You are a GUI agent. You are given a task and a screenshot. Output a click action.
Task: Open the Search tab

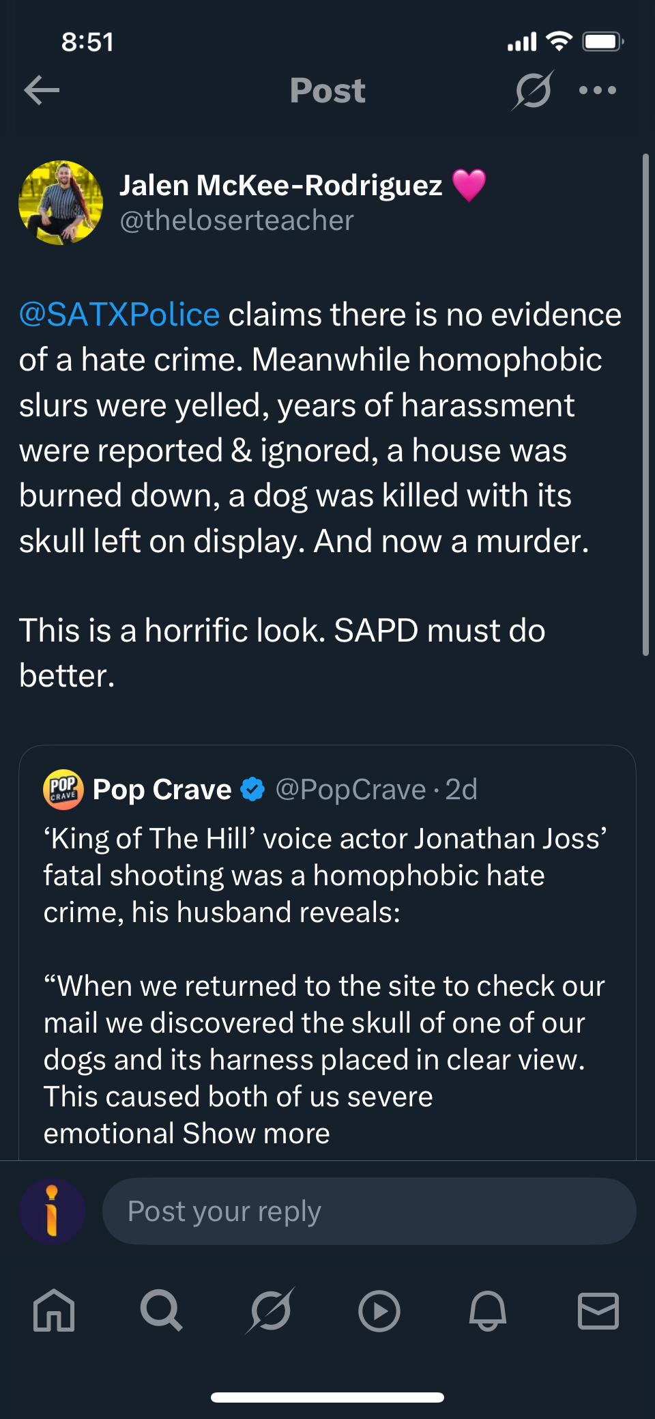coord(162,1310)
